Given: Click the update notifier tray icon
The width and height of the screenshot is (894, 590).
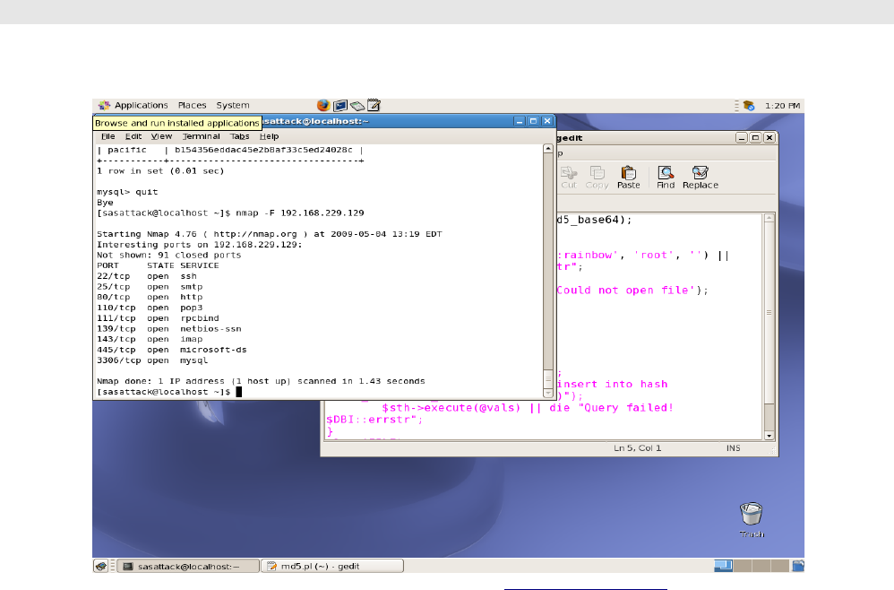Looking at the screenshot, I should coord(749,106).
